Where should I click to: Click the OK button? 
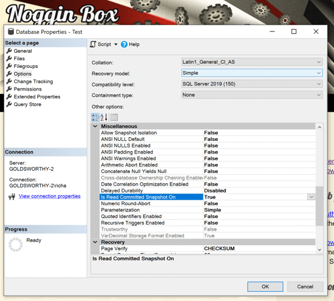tap(265, 286)
